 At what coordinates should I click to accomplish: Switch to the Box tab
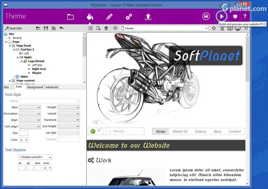7,87
